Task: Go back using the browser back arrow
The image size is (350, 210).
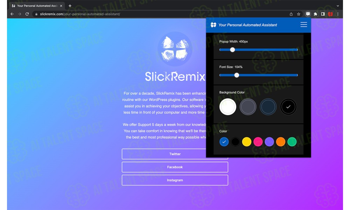Action: tap(12, 14)
